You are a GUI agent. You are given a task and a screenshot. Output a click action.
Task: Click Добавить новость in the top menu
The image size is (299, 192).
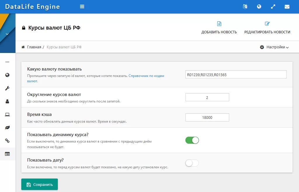click(219, 28)
